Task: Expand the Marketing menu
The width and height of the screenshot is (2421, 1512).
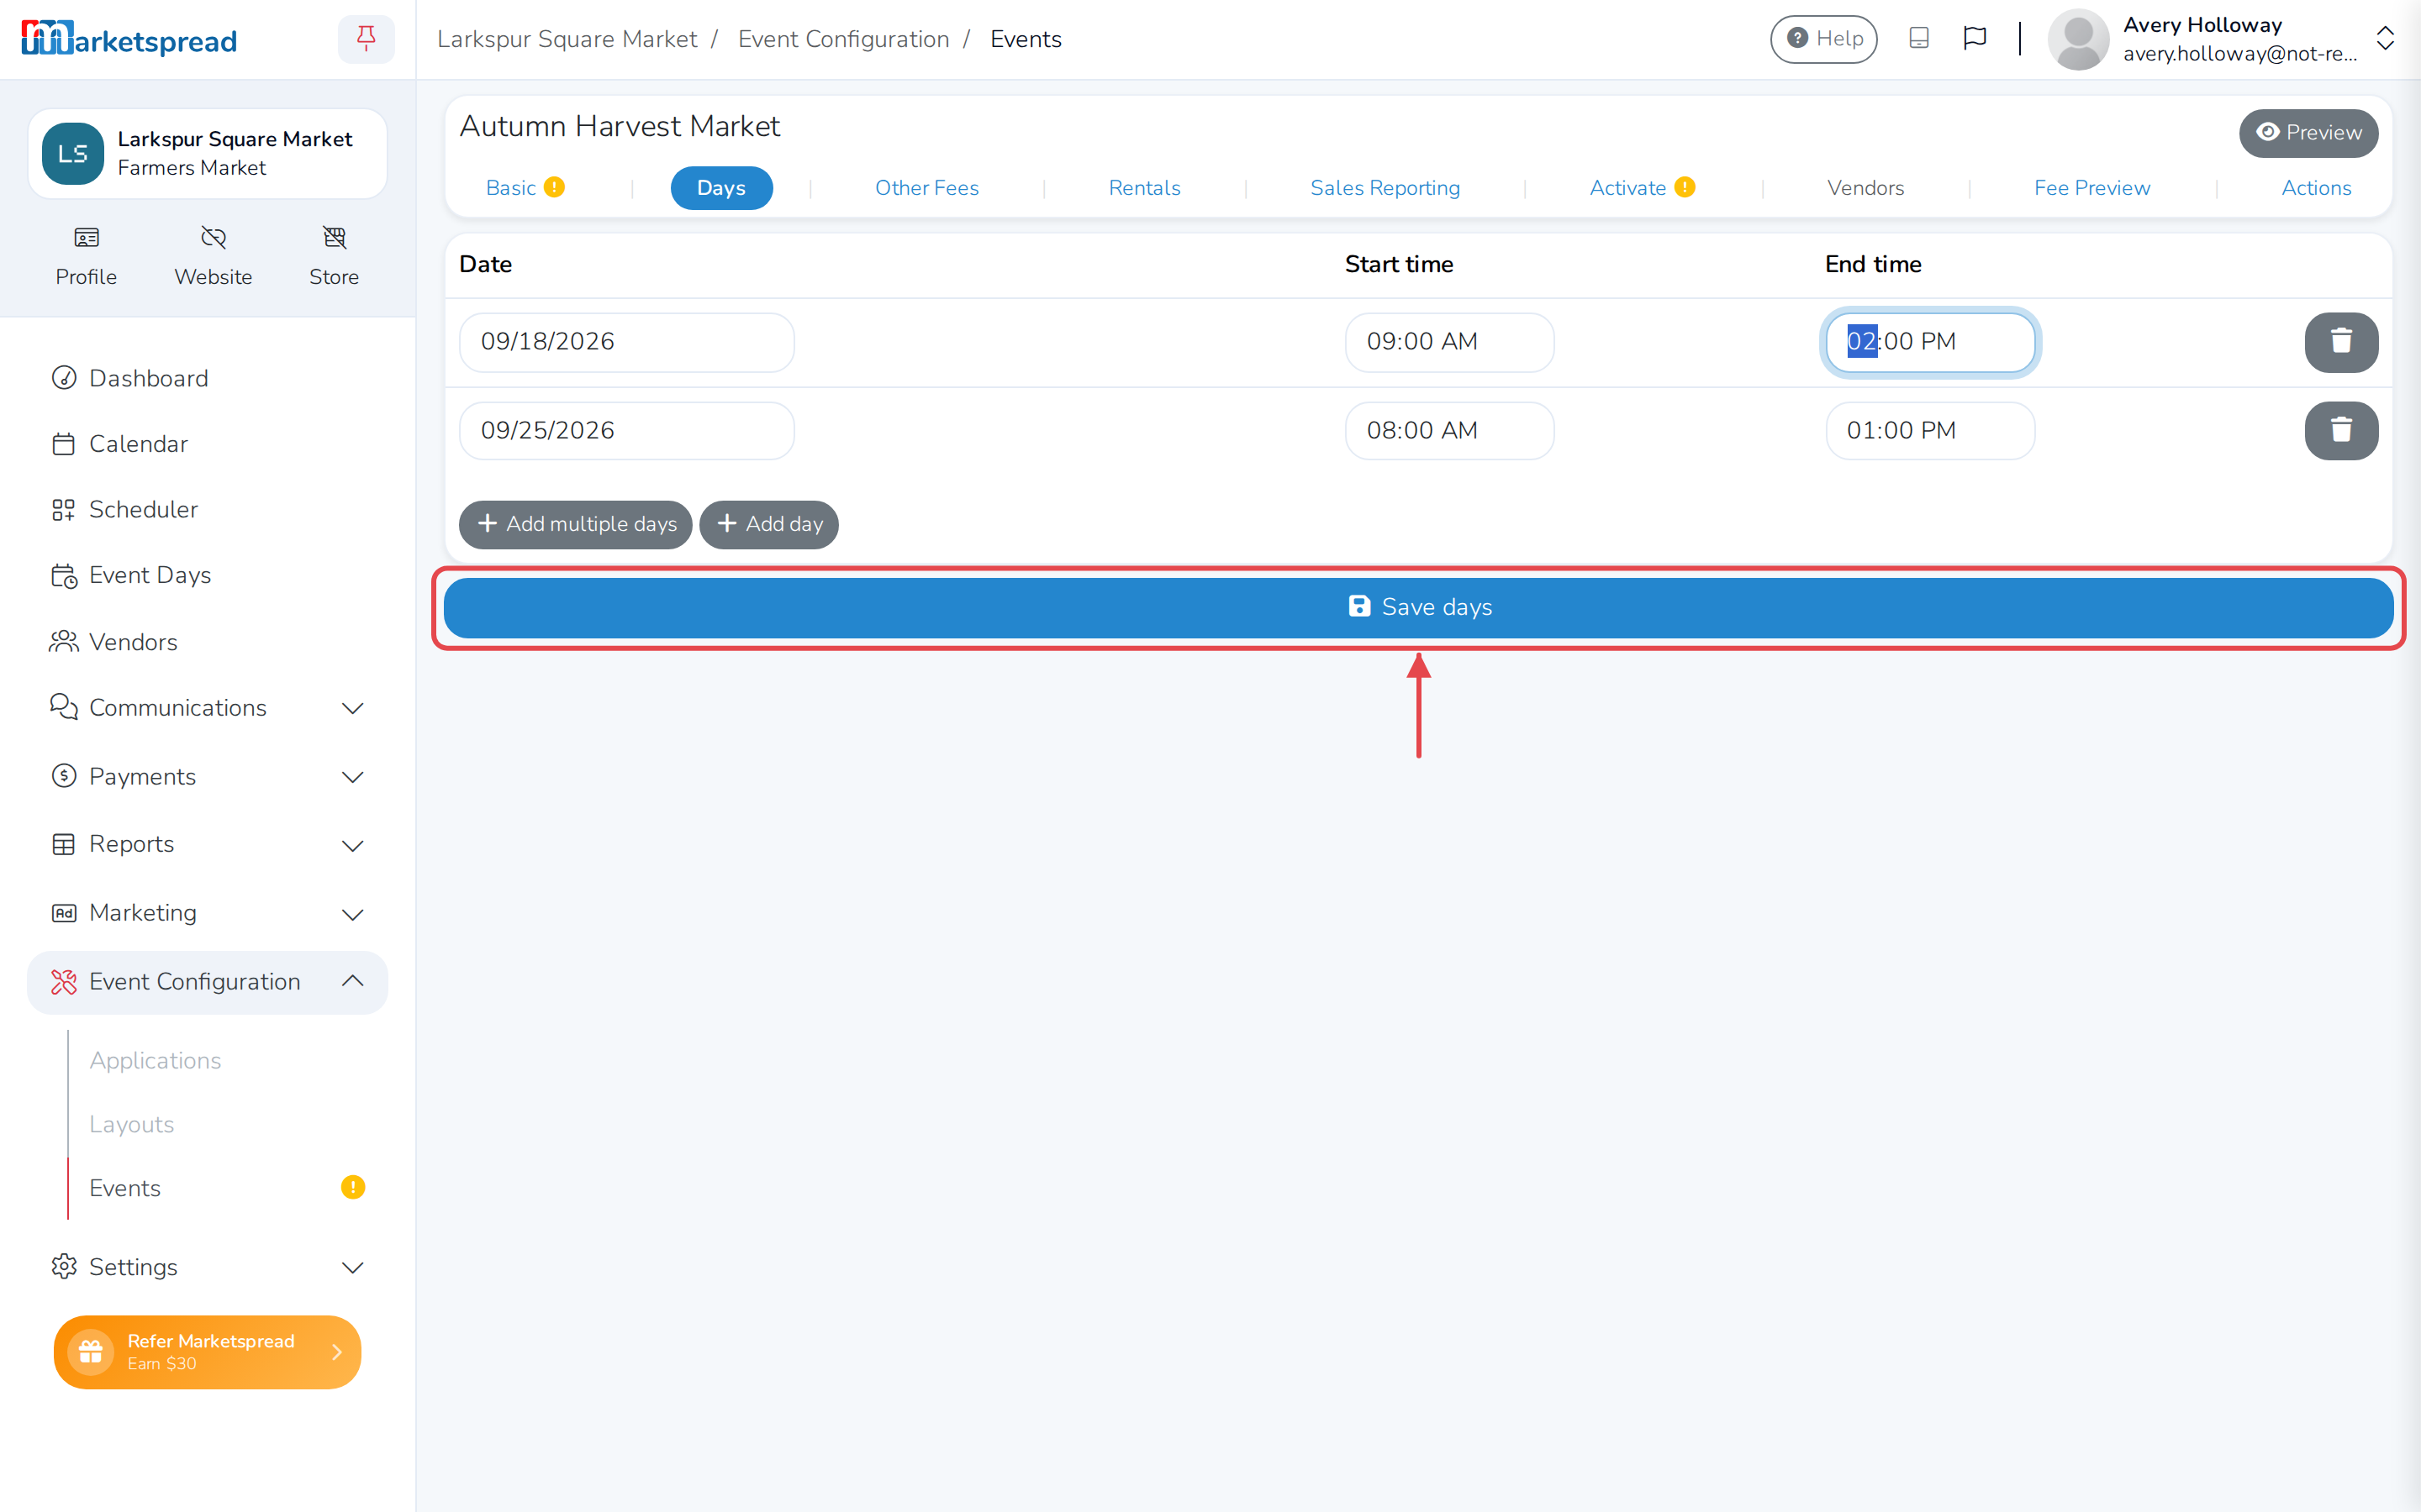Action: click(x=207, y=913)
